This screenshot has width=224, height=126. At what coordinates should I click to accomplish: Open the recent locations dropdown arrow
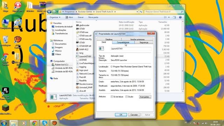coord(57,12)
